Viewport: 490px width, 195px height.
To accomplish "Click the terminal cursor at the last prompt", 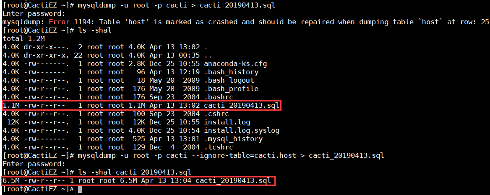I will pos(80,189).
